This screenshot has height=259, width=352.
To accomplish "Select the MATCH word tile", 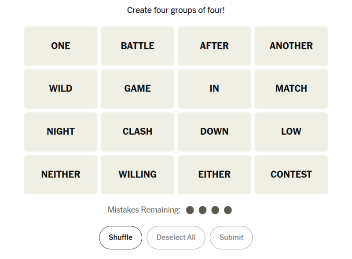I will [291, 89].
